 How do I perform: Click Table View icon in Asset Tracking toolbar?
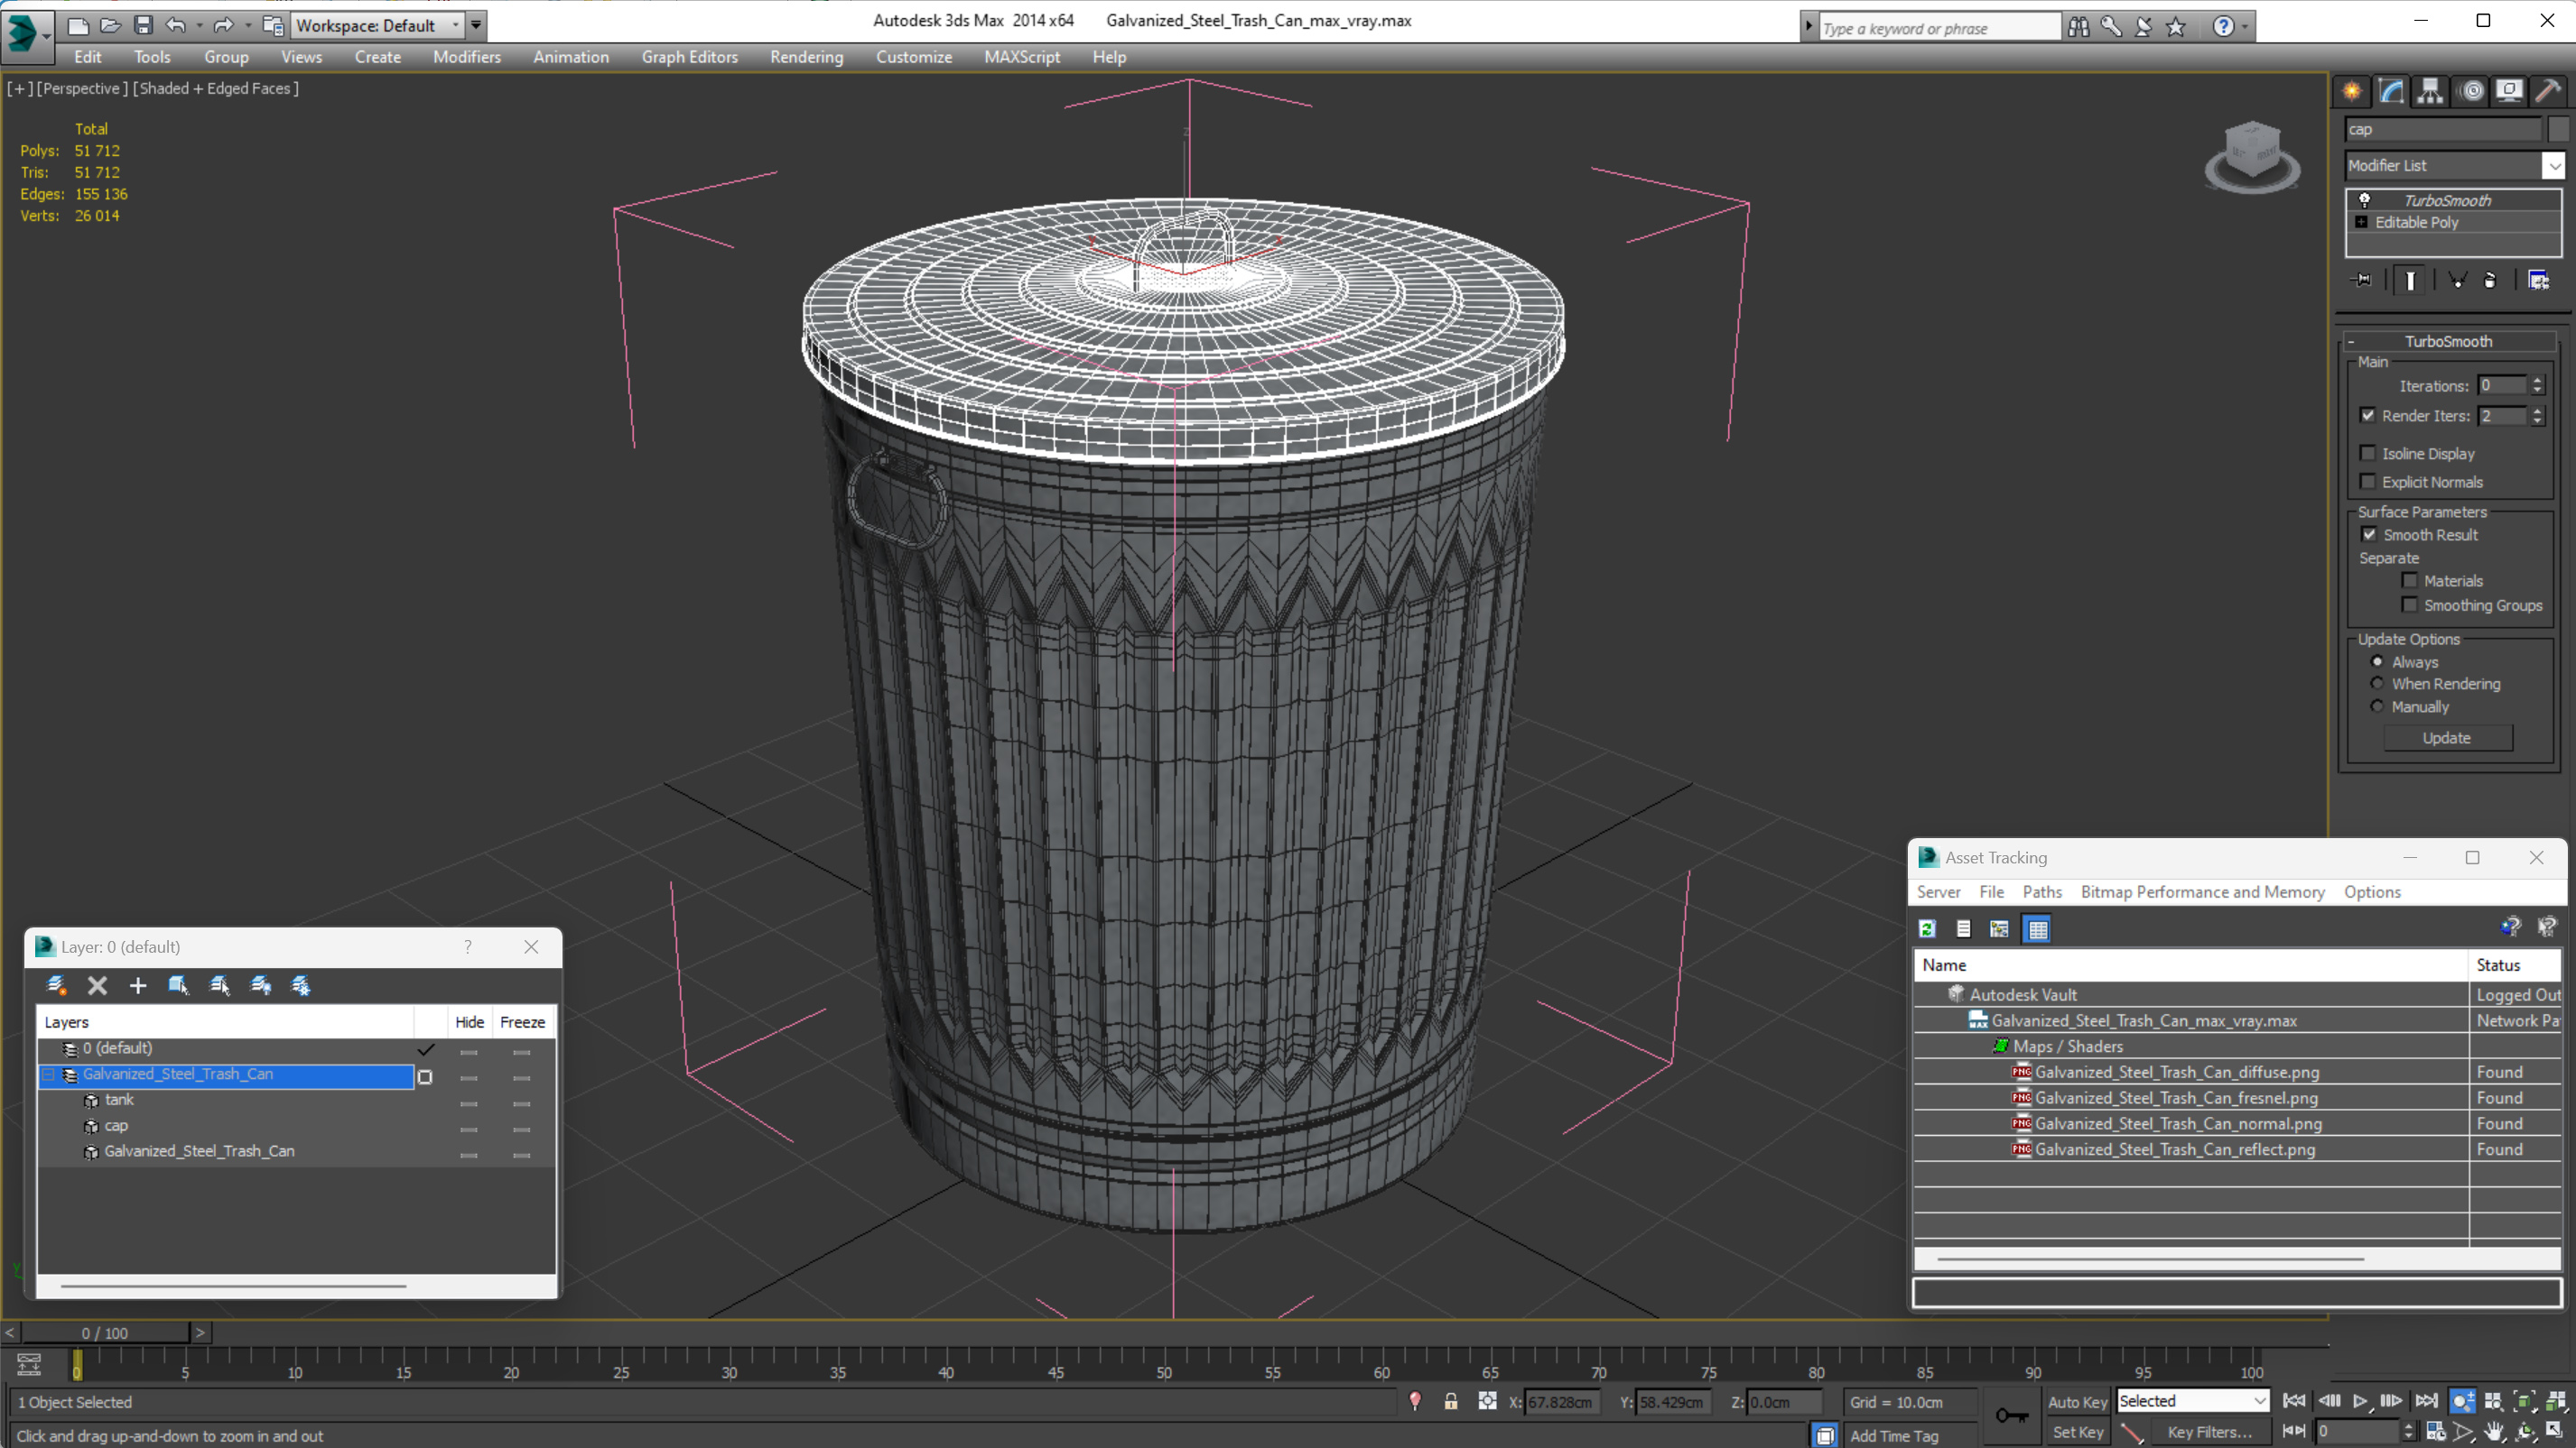click(2037, 929)
